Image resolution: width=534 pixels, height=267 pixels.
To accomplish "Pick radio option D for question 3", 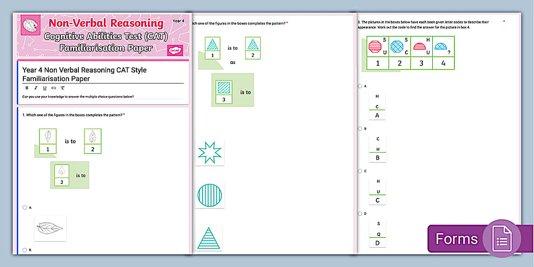I will [360, 214].
